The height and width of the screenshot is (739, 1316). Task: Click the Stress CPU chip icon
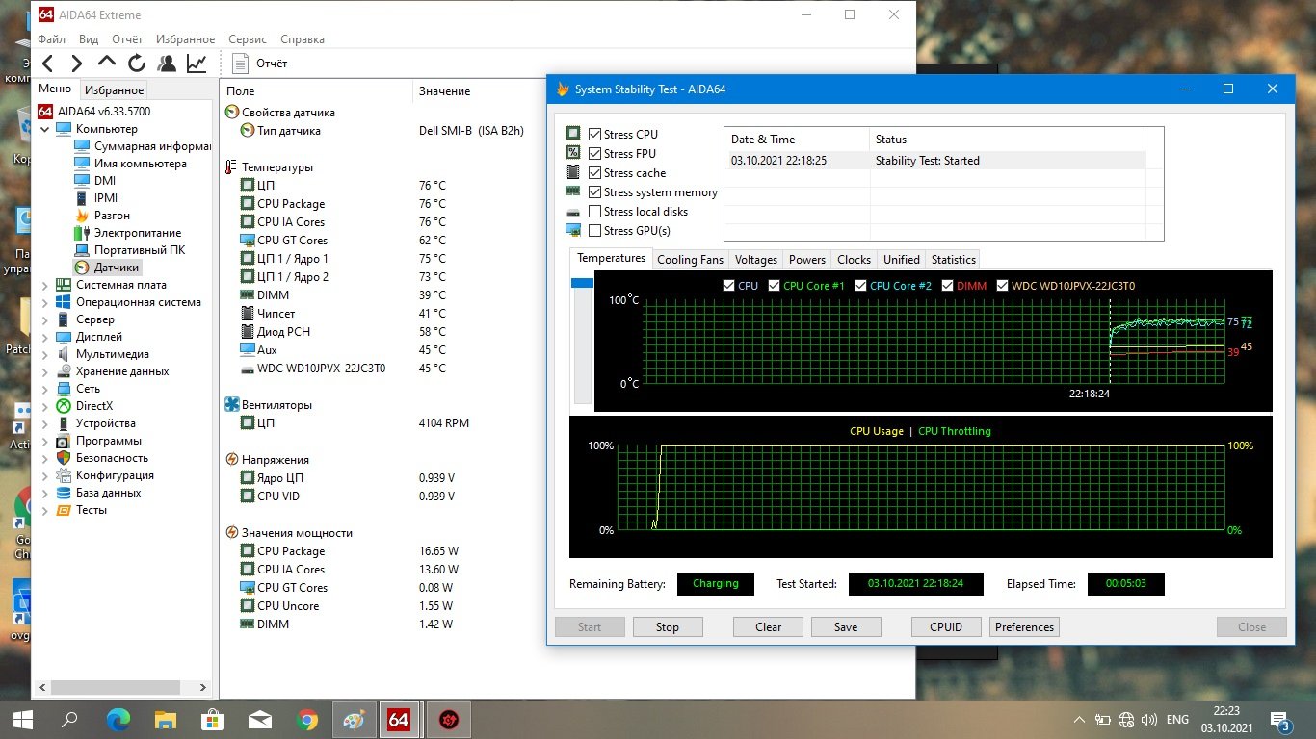point(573,134)
